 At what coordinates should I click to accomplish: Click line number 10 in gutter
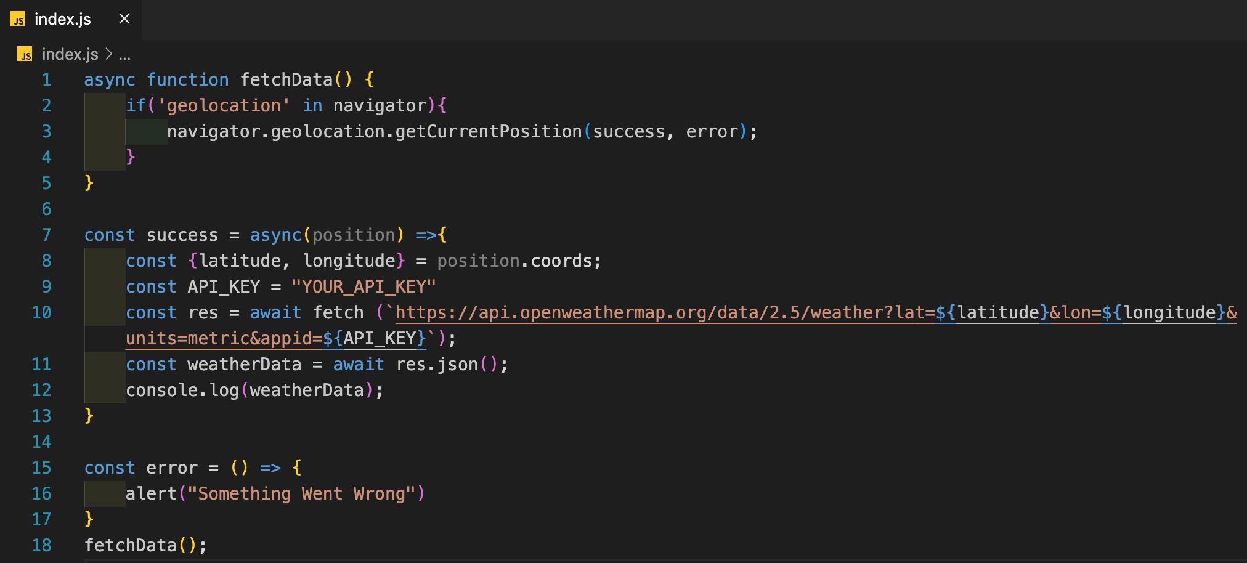[41, 313]
